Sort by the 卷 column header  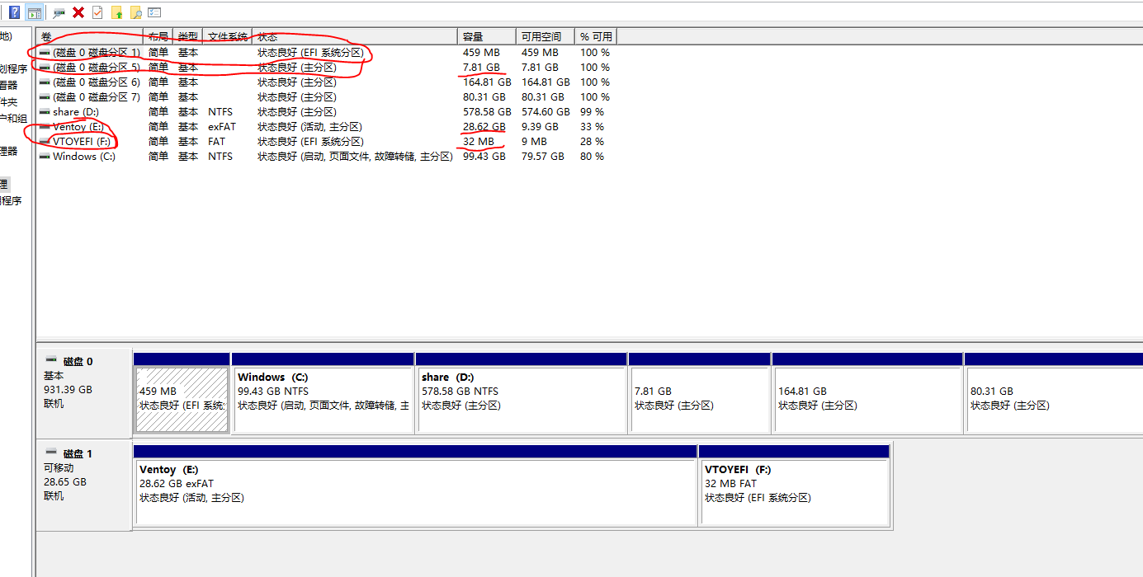click(x=90, y=36)
